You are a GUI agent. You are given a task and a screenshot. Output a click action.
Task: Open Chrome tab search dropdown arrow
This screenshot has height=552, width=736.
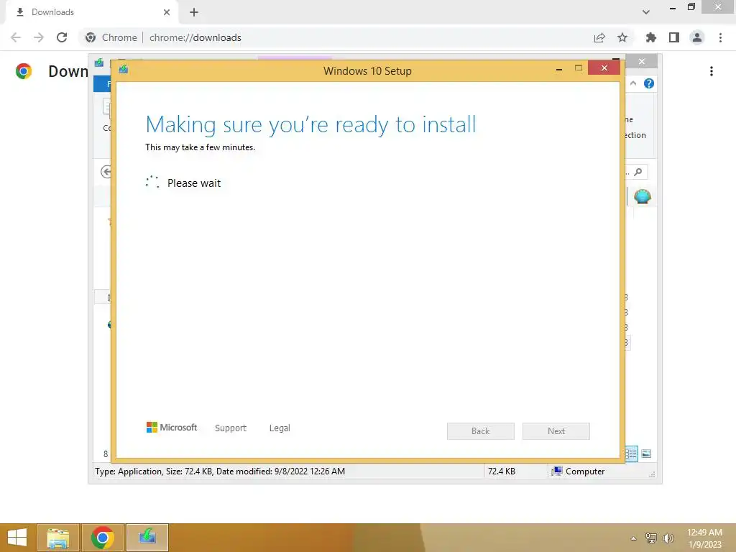click(646, 12)
